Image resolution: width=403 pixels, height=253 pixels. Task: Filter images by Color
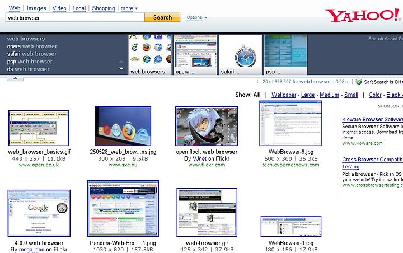click(375, 95)
